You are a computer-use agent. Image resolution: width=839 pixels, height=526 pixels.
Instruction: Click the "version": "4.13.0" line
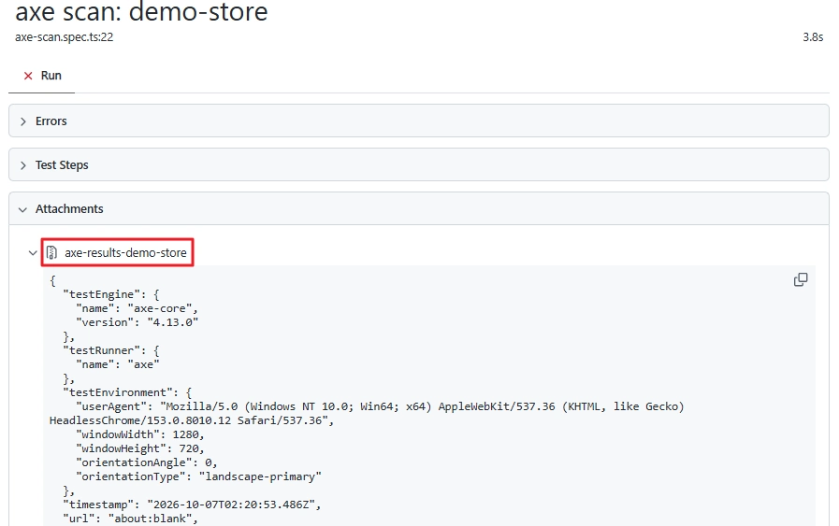(x=137, y=322)
